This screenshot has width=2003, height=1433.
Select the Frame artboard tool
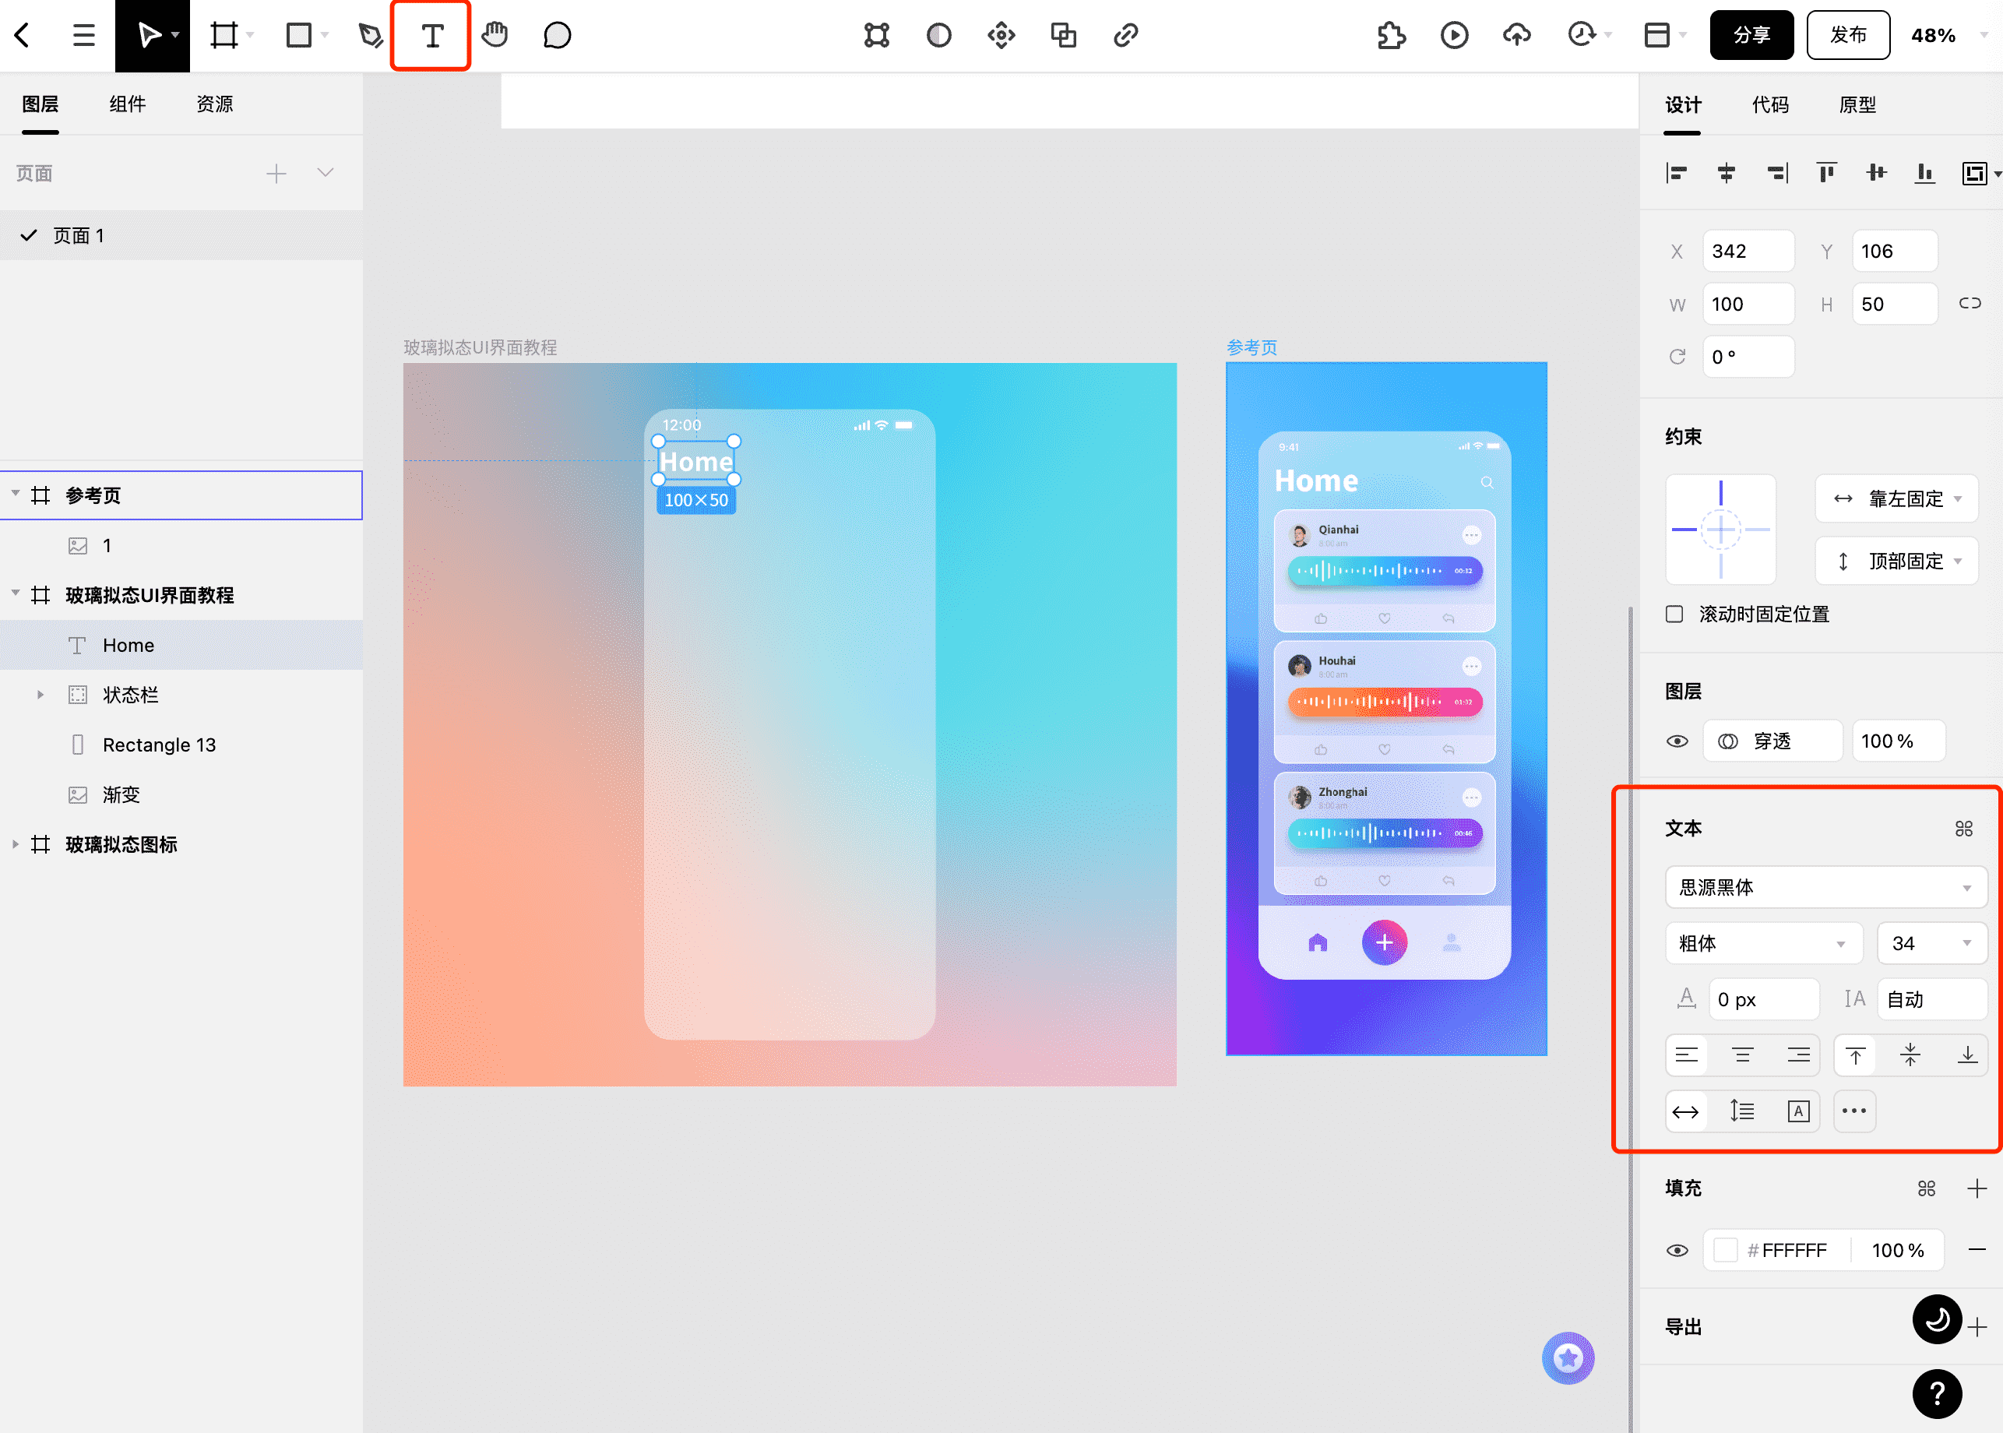(224, 35)
